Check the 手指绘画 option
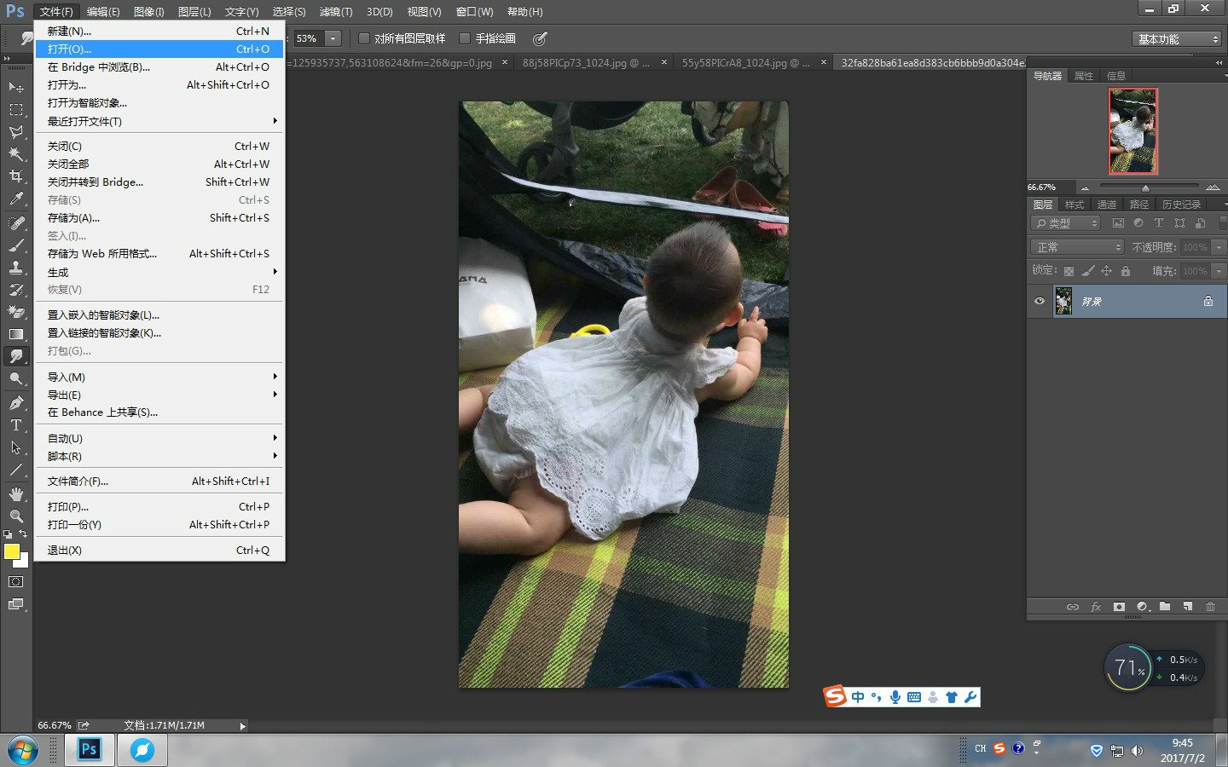Screen dimensions: 1228x767 [x=465, y=38]
